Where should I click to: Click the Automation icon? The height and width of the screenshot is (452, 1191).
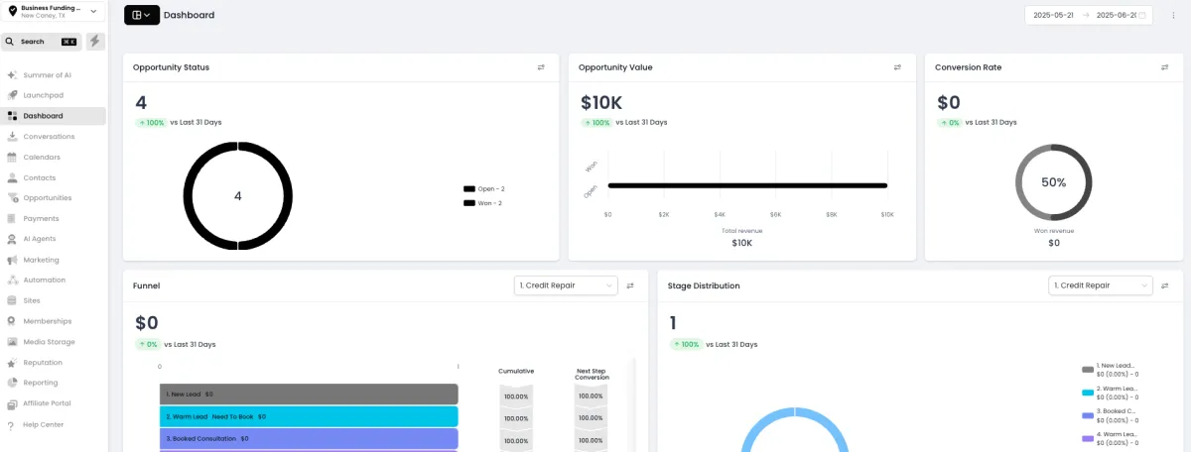12,280
